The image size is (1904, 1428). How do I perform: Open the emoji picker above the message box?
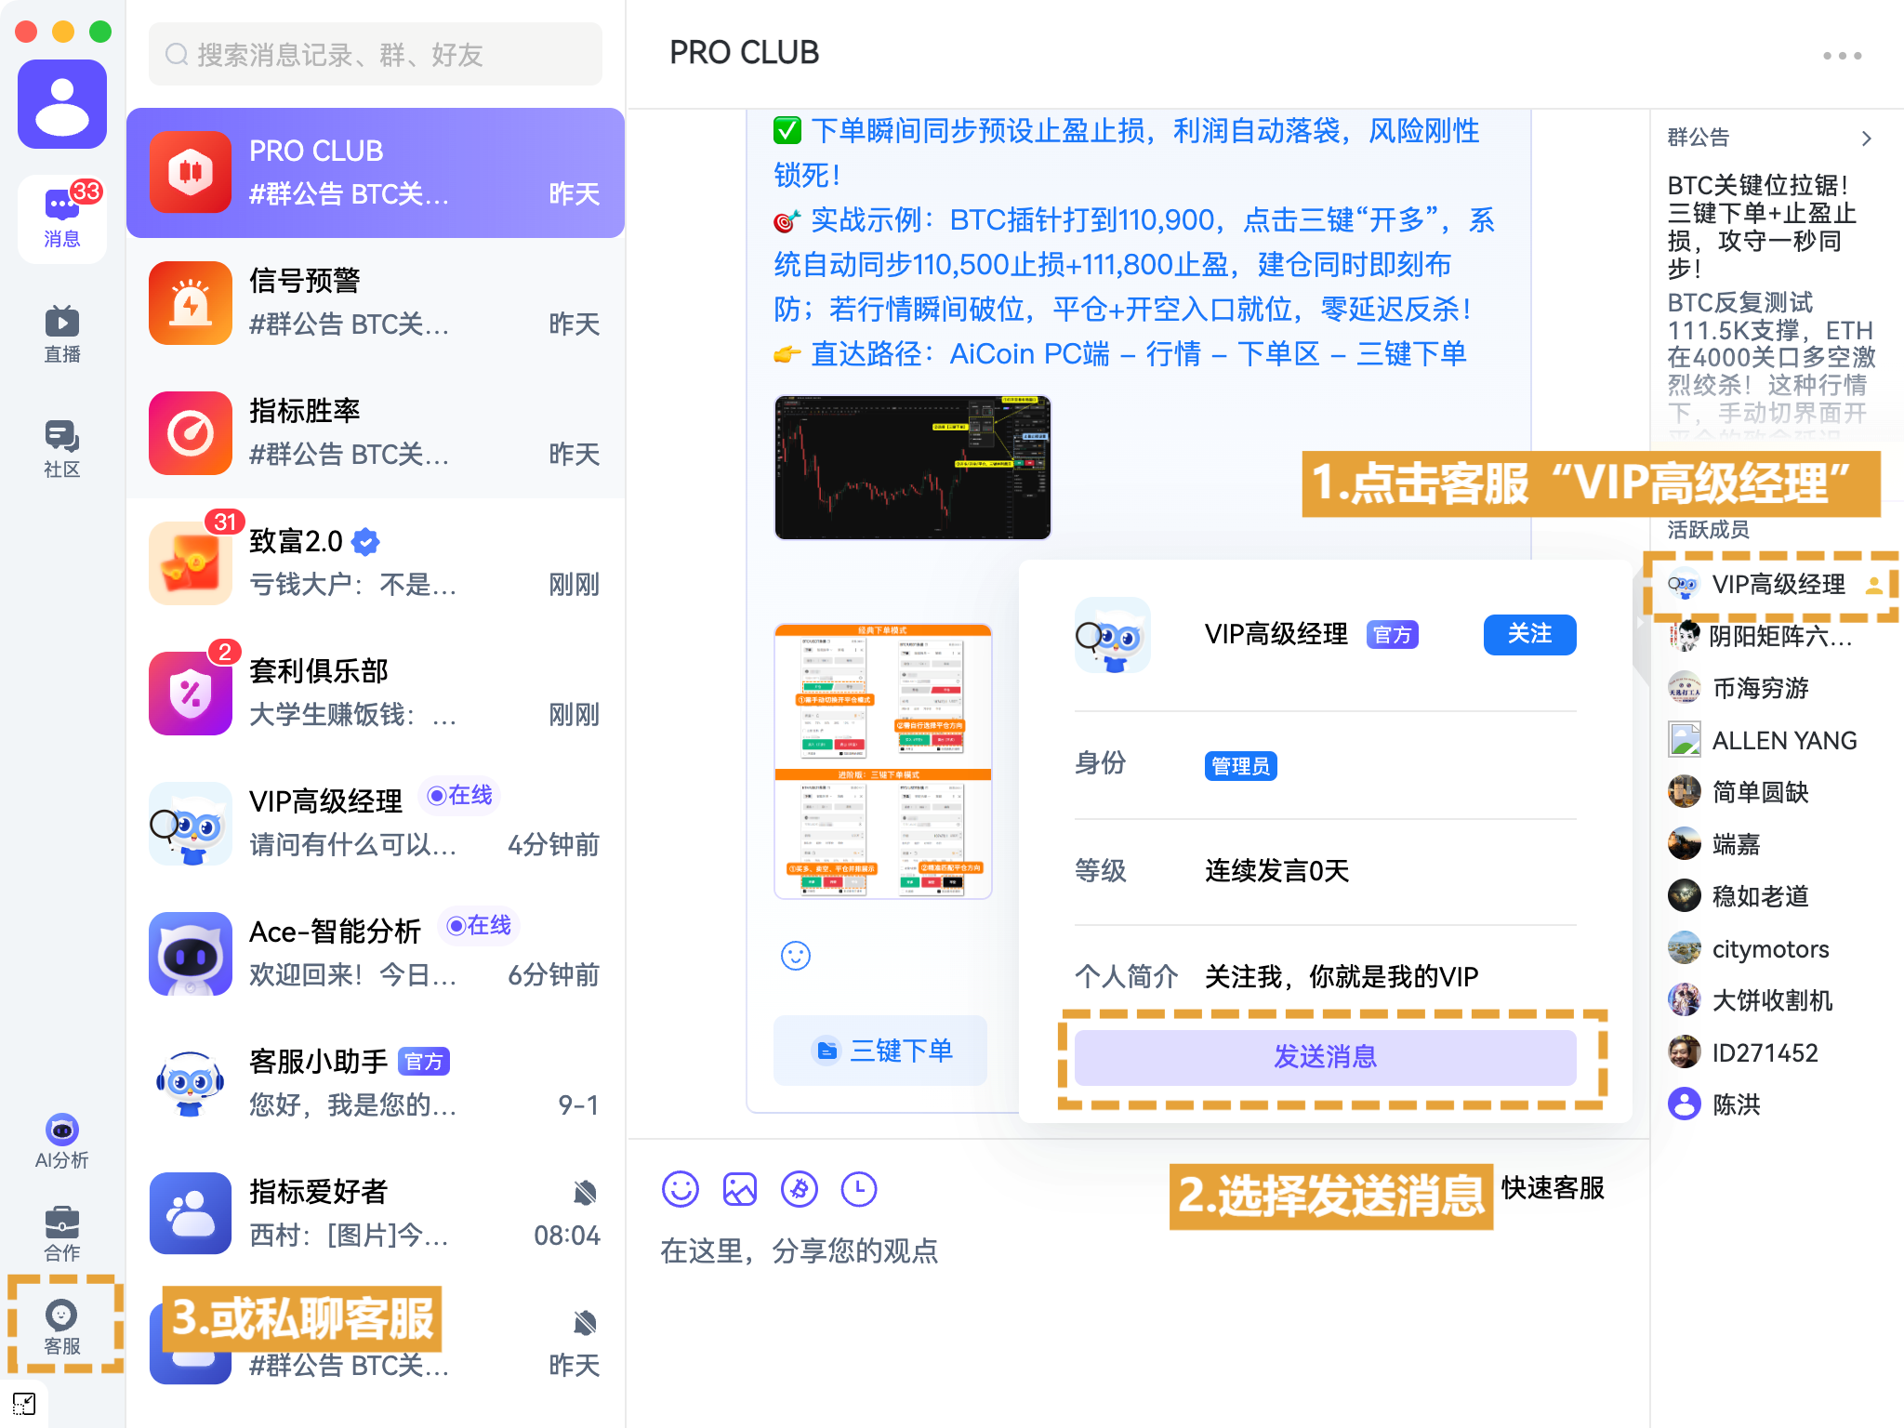point(681,1188)
